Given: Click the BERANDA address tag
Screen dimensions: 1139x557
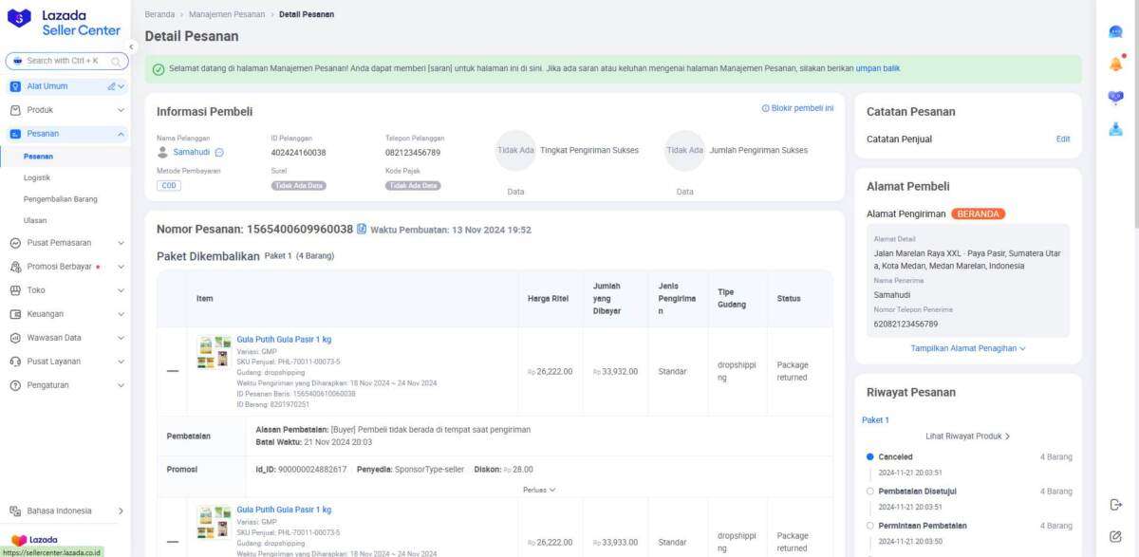Looking at the screenshot, I should point(978,214).
